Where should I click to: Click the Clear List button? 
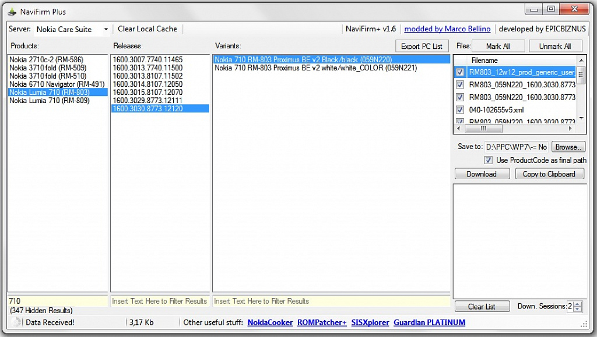482,307
